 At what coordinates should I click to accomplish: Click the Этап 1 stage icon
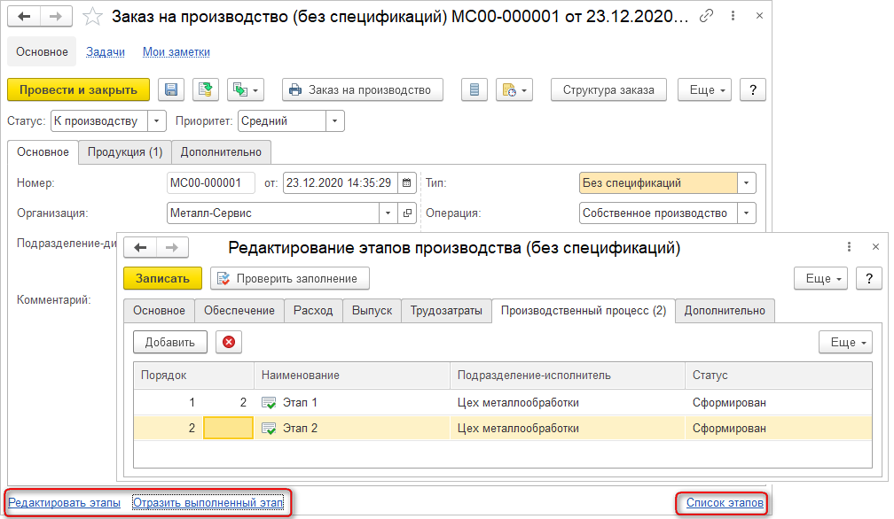click(x=269, y=403)
